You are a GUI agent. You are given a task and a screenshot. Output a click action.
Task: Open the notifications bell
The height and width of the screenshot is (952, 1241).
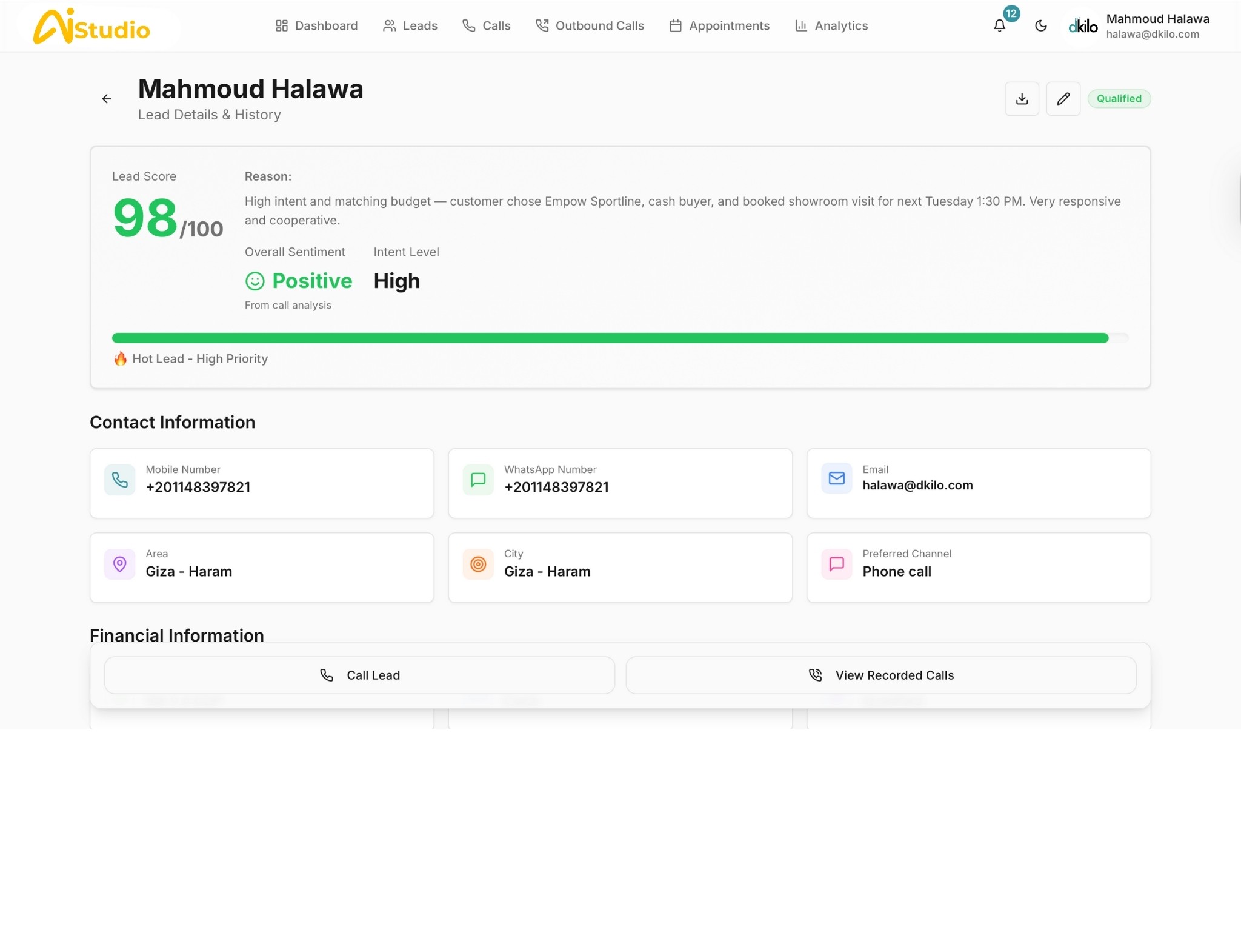(x=999, y=26)
